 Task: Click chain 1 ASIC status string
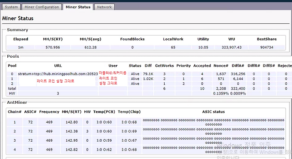pos(213,122)
